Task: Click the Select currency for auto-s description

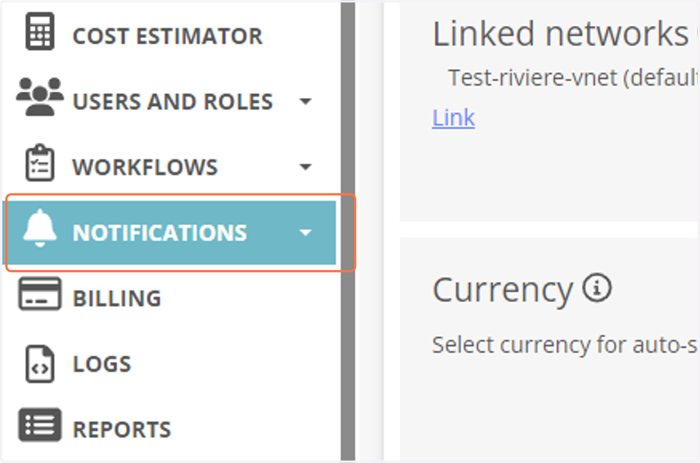Action: pos(565,345)
